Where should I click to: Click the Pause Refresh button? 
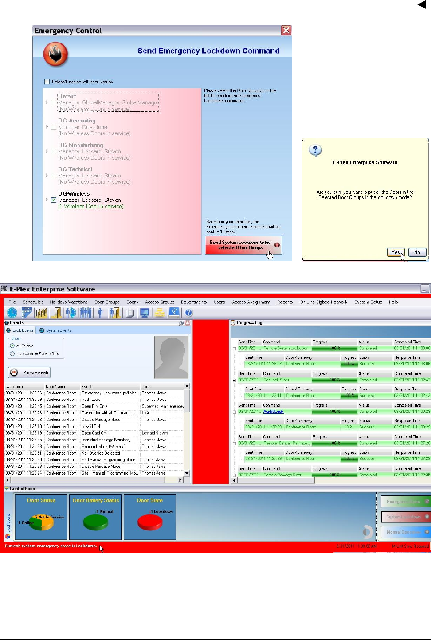[x=29, y=373]
